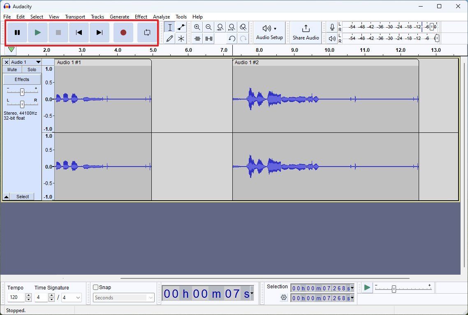Open the Transport menu
This screenshot has height=315, width=468.
pyautogui.click(x=75, y=17)
